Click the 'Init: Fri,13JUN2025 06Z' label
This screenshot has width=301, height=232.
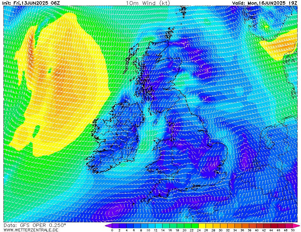point(31,3)
